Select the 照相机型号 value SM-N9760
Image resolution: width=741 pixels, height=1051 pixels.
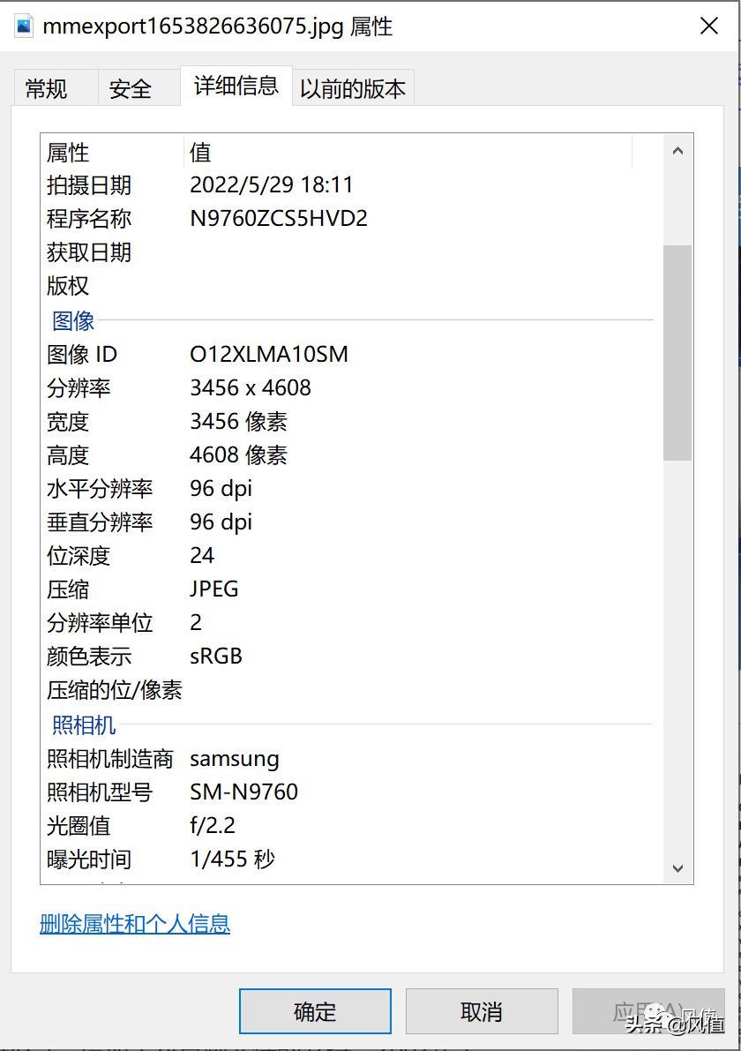coord(243,792)
